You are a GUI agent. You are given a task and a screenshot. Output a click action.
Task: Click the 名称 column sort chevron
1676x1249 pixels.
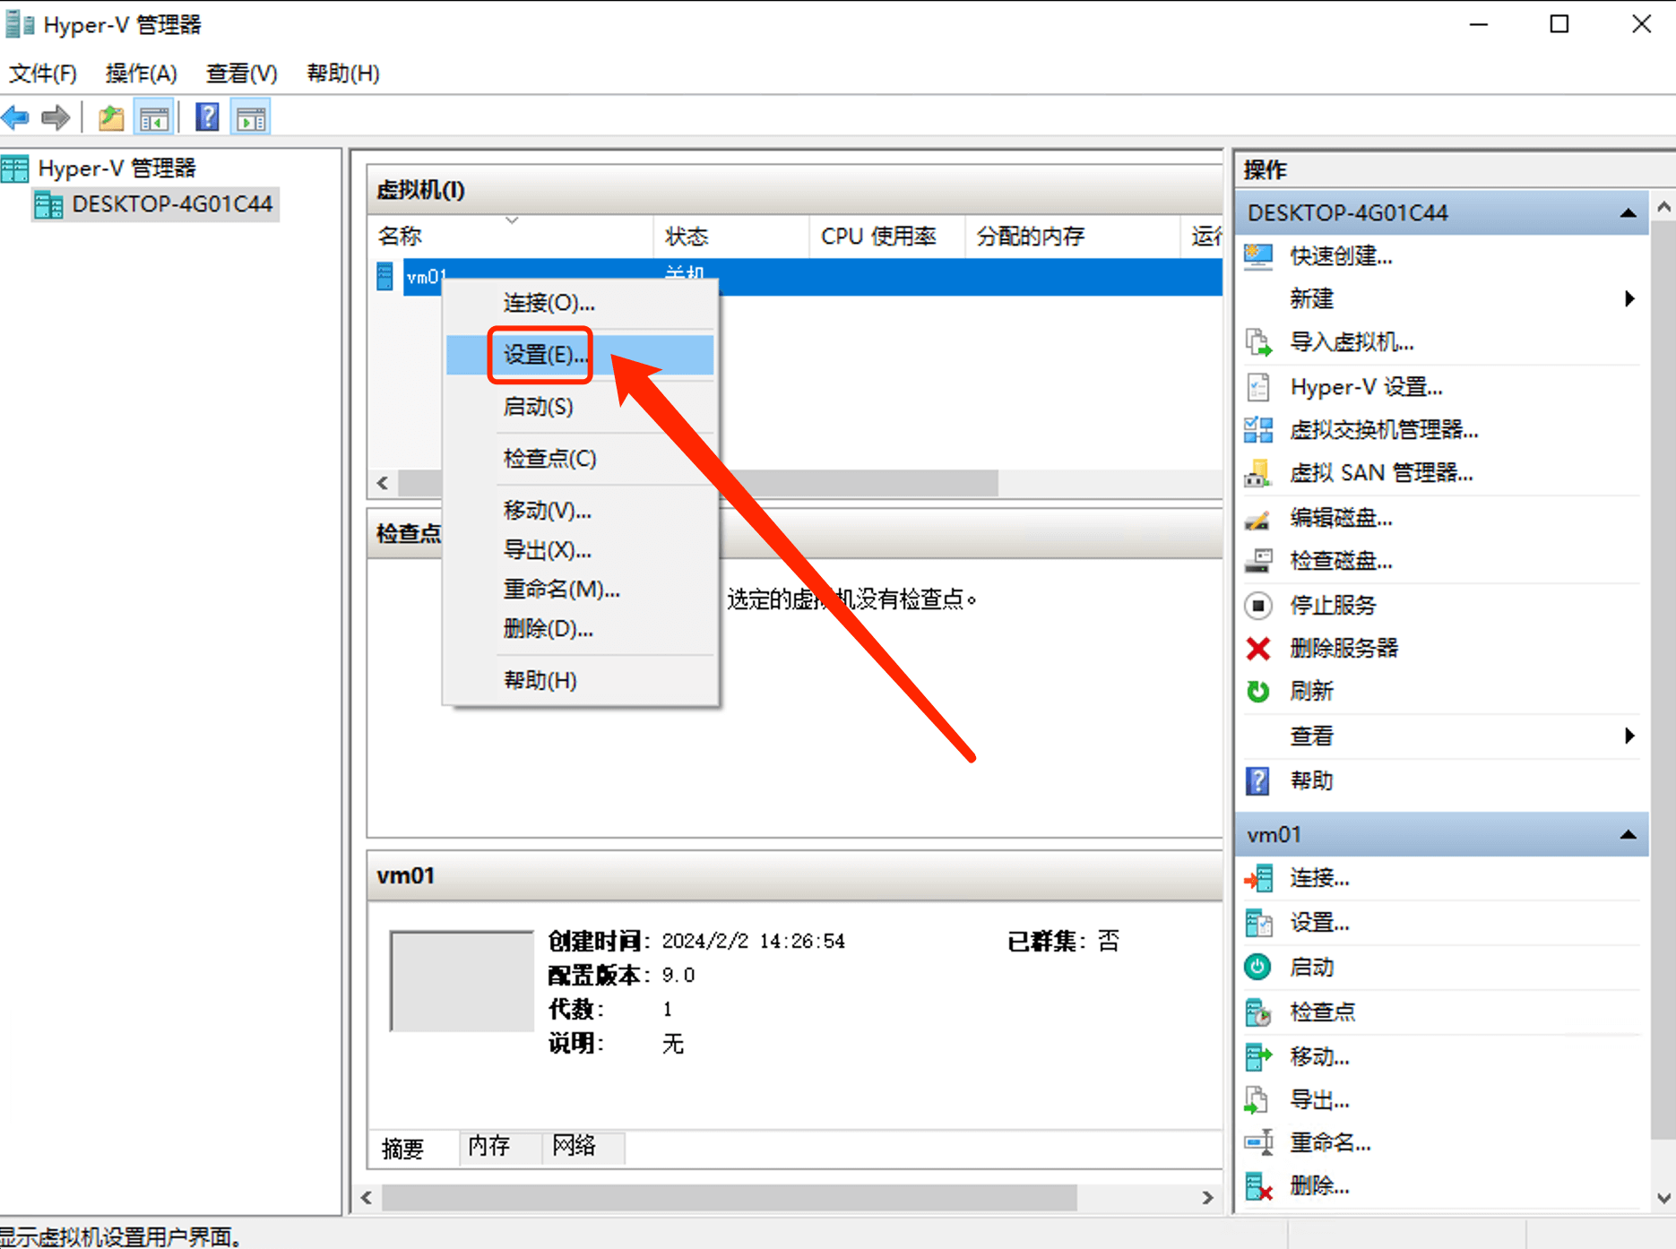click(512, 220)
